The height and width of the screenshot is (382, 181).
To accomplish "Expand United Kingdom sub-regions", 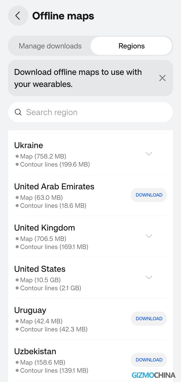I will click(x=149, y=236).
